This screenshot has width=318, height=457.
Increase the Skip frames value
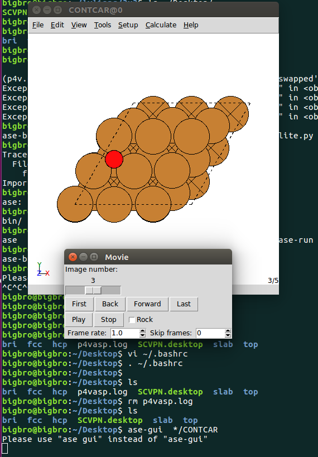tap(228, 331)
